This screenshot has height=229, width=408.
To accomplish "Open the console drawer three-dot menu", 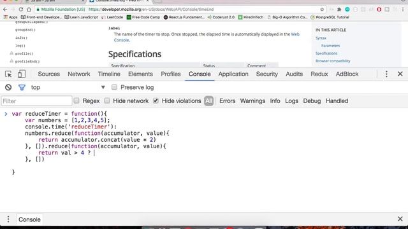I will click(8, 219).
